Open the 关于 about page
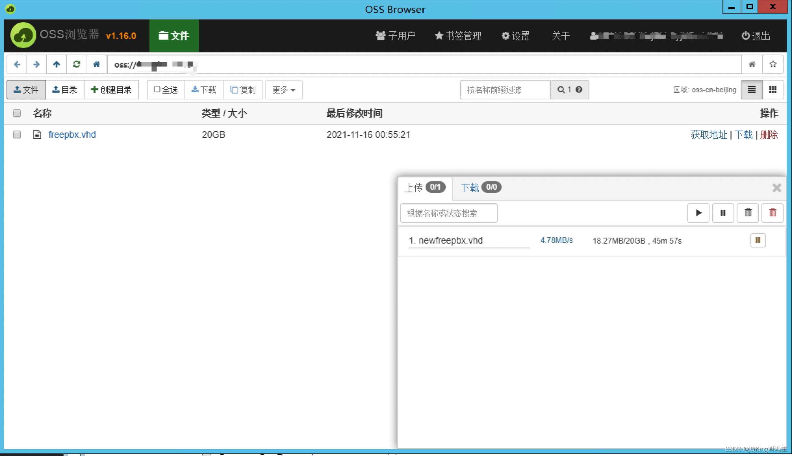The width and height of the screenshot is (792, 456). (x=561, y=36)
